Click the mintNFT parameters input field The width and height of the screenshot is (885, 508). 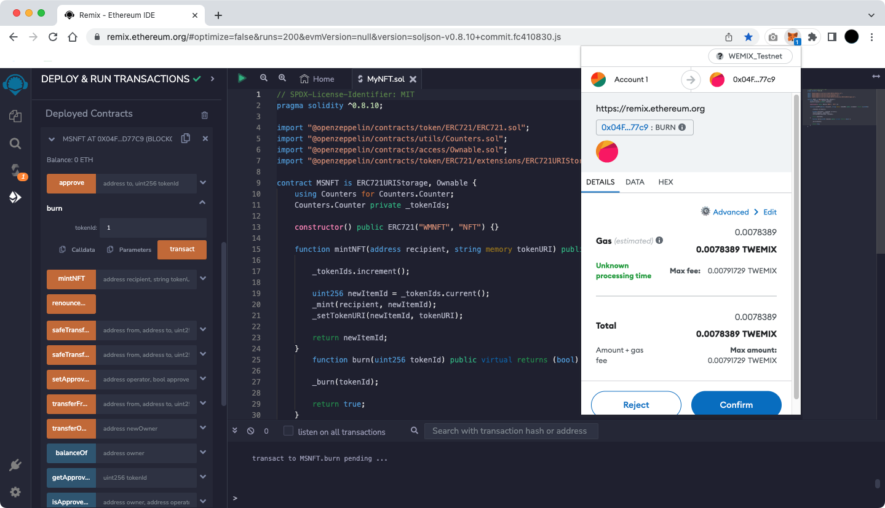point(146,279)
